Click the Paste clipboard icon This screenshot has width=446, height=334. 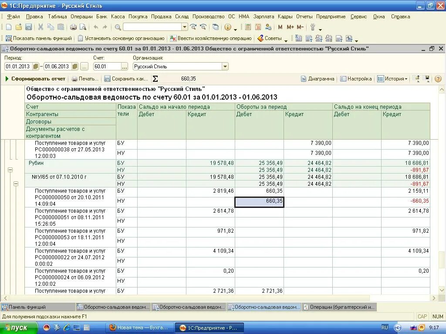click(61, 27)
